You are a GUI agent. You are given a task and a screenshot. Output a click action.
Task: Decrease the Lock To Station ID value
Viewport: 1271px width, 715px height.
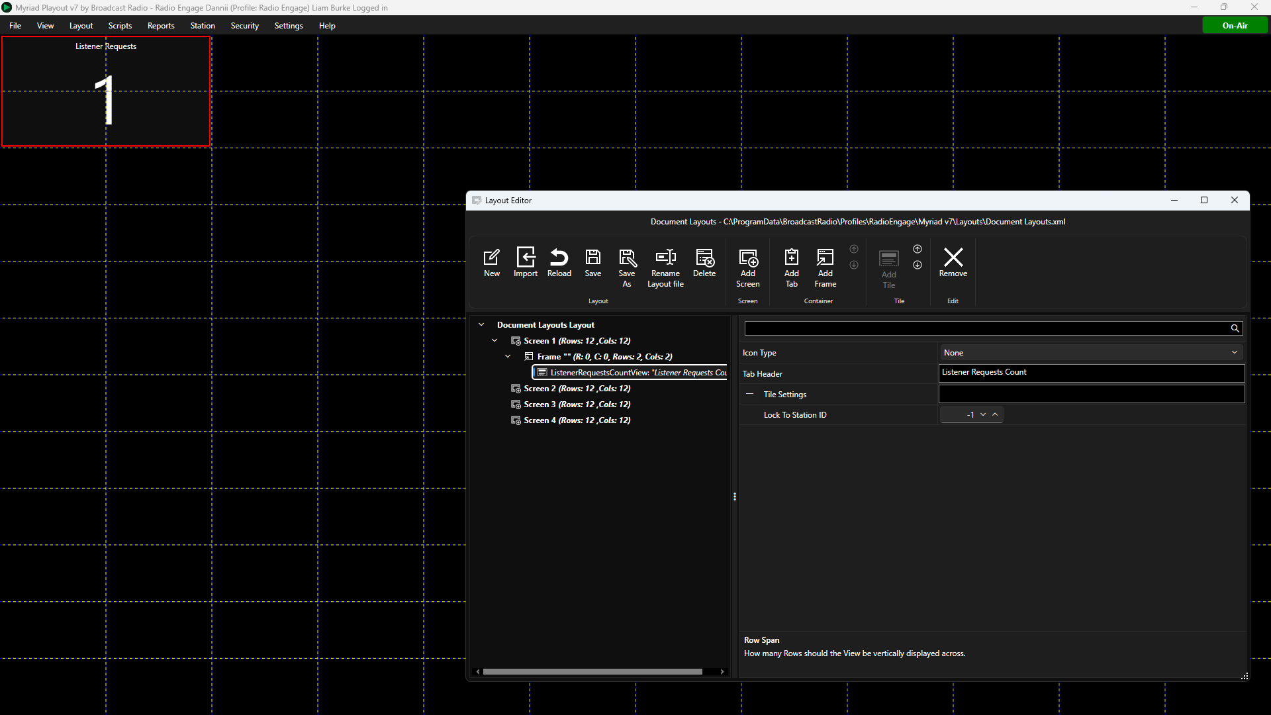click(x=983, y=414)
